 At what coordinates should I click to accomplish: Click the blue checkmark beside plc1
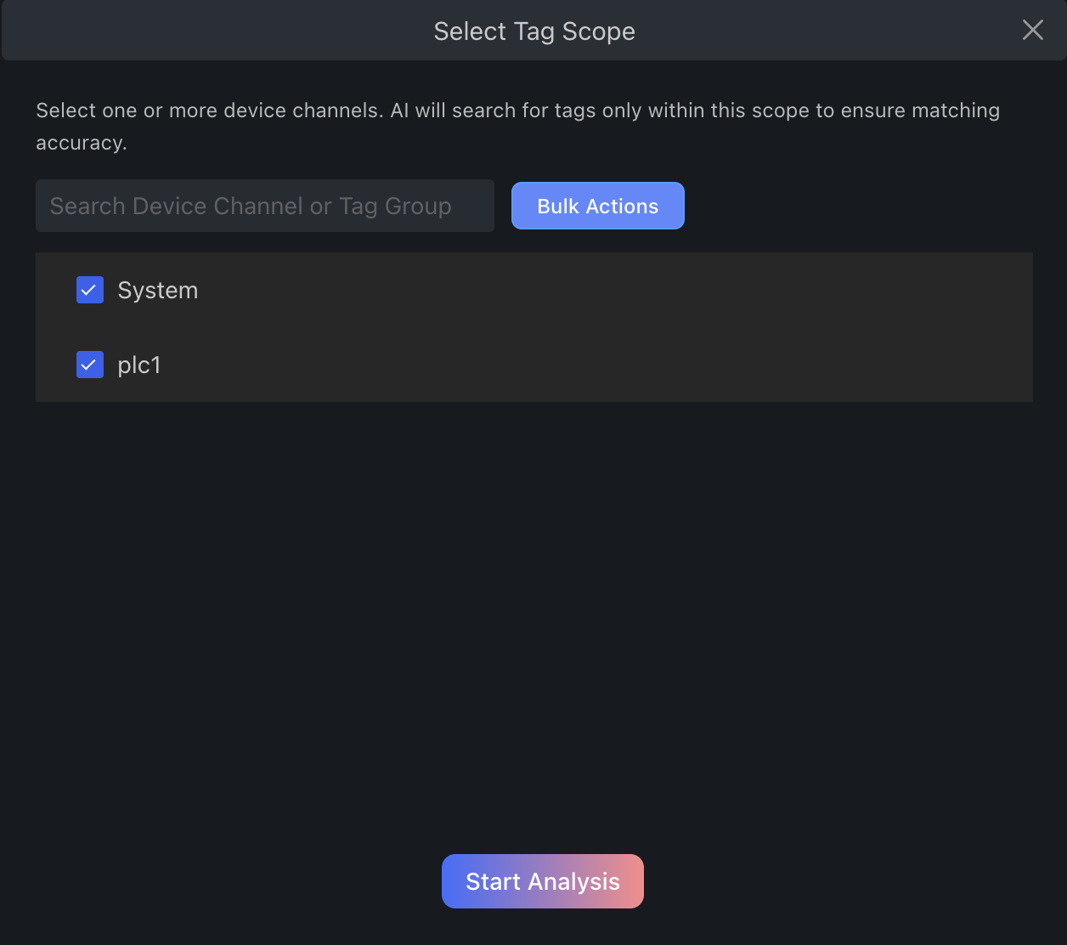[89, 365]
